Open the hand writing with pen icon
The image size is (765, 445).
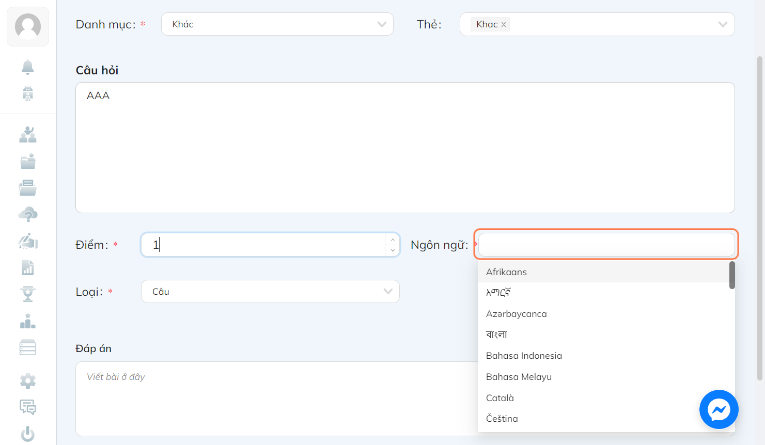(x=28, y=241)
